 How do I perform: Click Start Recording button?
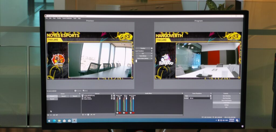(x=226, y=98)
